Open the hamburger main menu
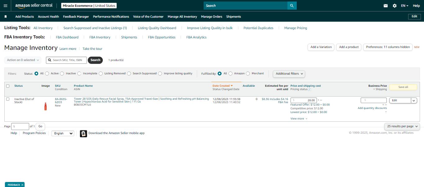 coord(5,6)
